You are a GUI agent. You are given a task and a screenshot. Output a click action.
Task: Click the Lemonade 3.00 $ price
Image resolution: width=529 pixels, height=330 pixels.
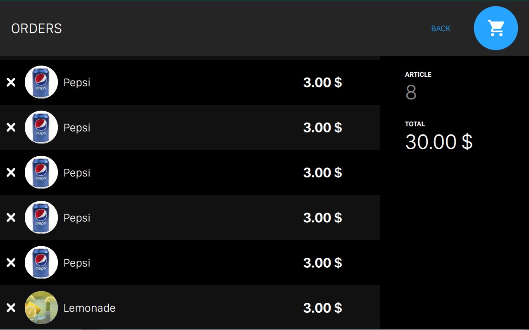[322, 308]
